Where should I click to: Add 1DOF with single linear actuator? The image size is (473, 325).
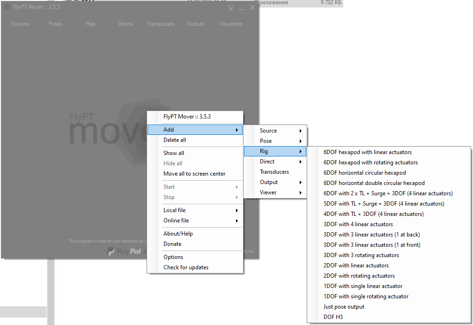[389, 286]
